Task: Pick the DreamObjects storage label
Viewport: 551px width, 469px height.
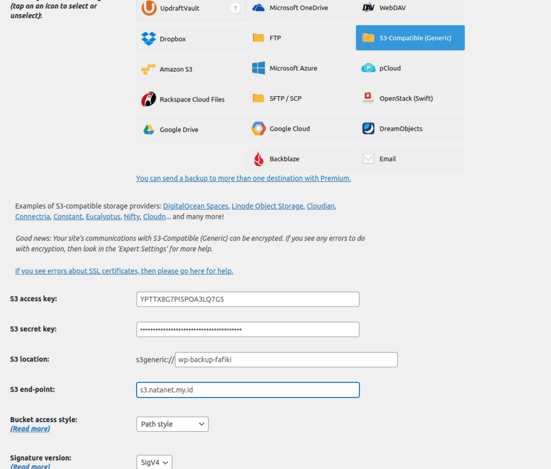Action: (x=401, y=129)
